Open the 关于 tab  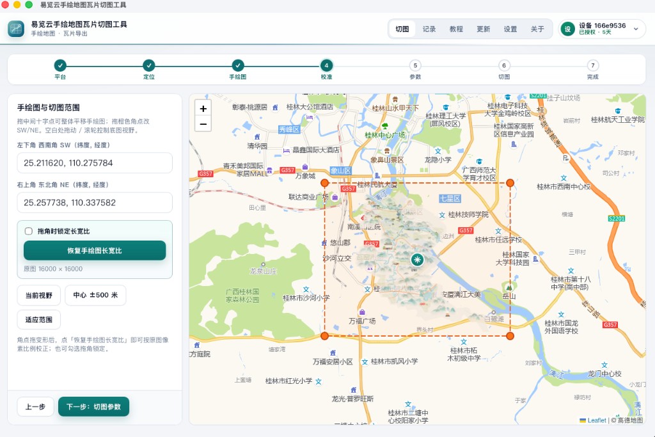537,29
